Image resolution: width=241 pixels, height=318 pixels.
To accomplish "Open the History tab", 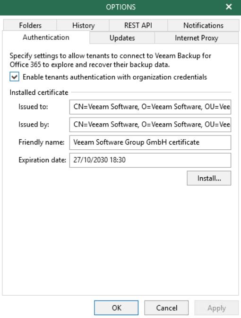I will tap(83, 25).
